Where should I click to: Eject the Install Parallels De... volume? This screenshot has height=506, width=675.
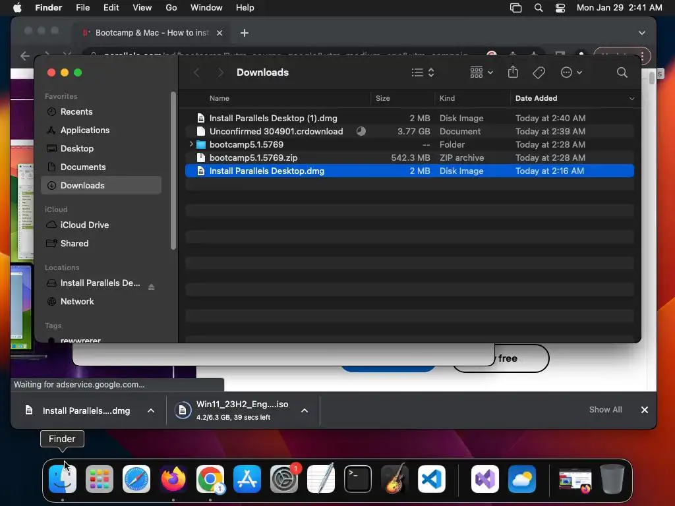(x=151, y=287)
